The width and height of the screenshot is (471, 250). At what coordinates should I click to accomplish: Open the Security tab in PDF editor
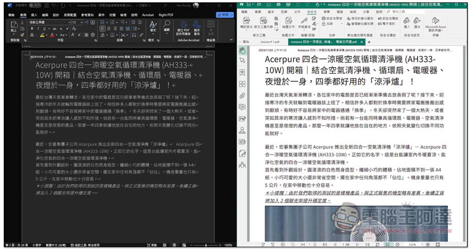click(312, 12)
